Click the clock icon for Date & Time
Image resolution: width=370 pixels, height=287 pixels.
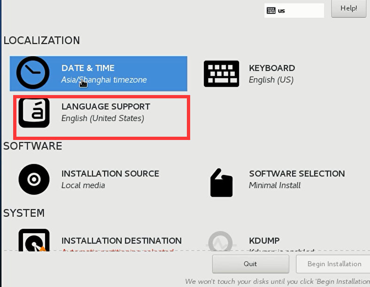(x=33, y=73)
